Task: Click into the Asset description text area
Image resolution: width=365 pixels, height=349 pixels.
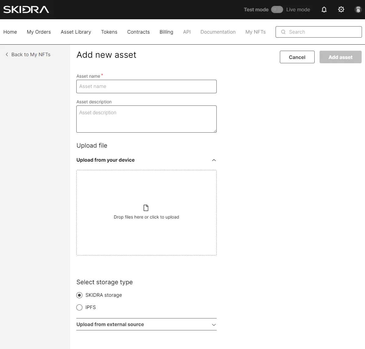Action: [146, 119]
